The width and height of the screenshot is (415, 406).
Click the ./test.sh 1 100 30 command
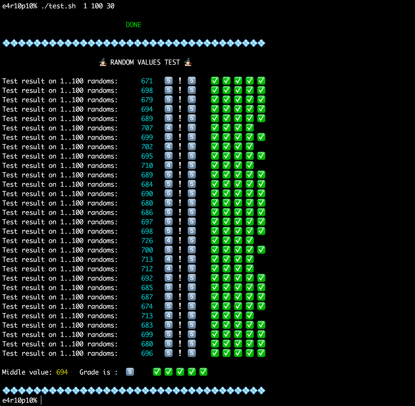(x=78, y=6)
